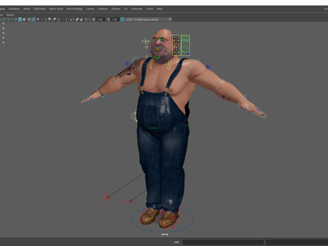Select the yellow arrow cross control left of head
The height and width of the screenshot is (246, 328).
(x=145, y=41)
